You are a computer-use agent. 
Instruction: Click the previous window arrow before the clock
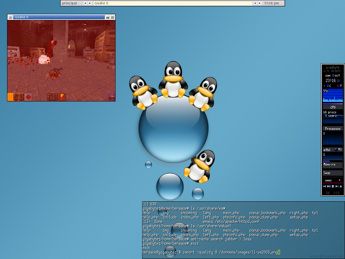coord(255,3)
